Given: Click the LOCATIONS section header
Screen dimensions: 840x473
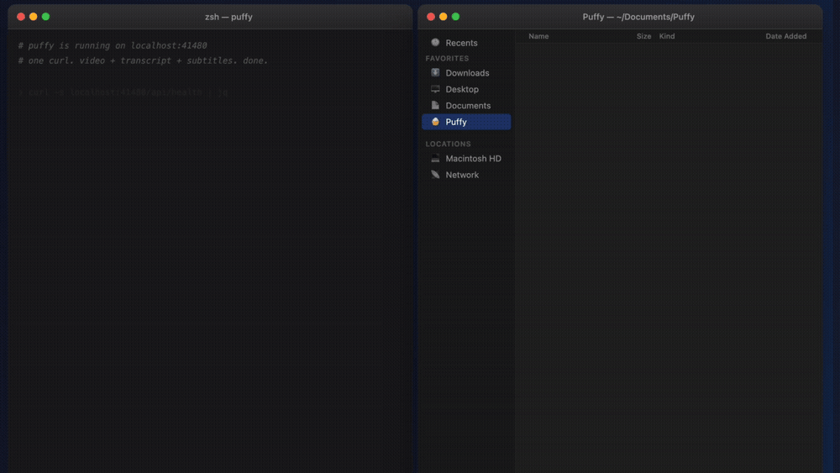Looking at the screenshot, I should click(x=448, y=145).
